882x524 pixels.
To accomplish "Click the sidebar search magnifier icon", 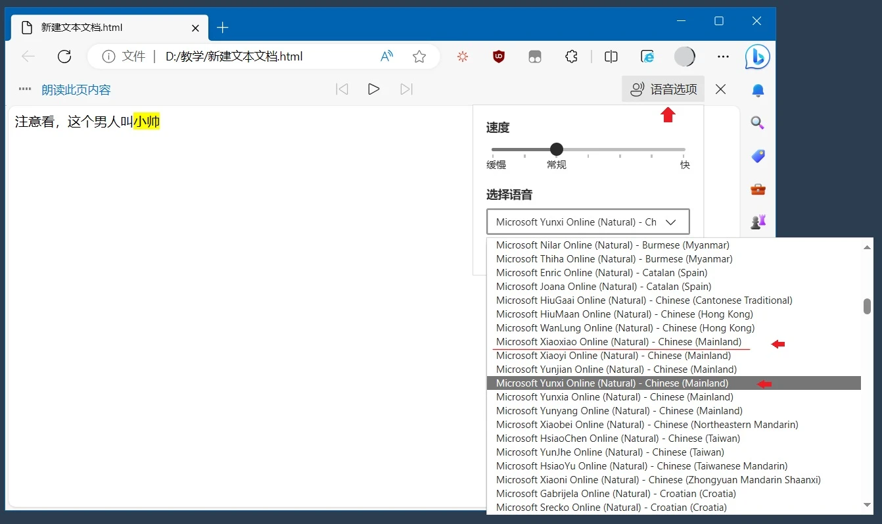I will [x=758, y=123].
